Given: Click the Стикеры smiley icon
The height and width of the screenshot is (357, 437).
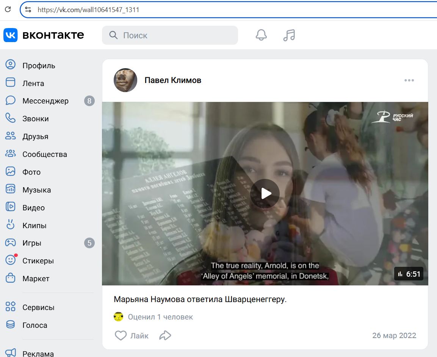Looking at the screenshot, I should point(11,260).
